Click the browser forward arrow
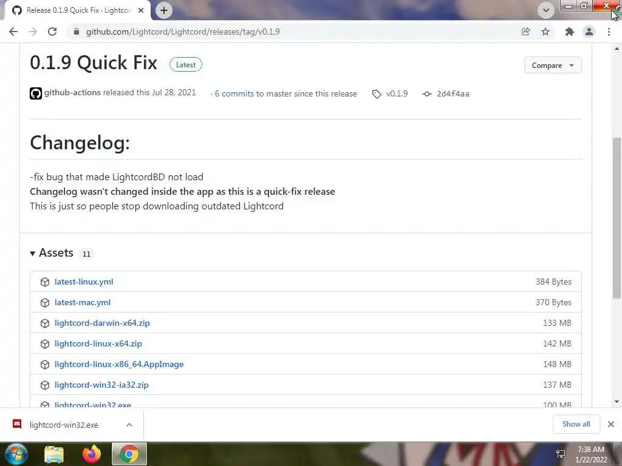This screenshot has height=466, width=622. [33, 32]
